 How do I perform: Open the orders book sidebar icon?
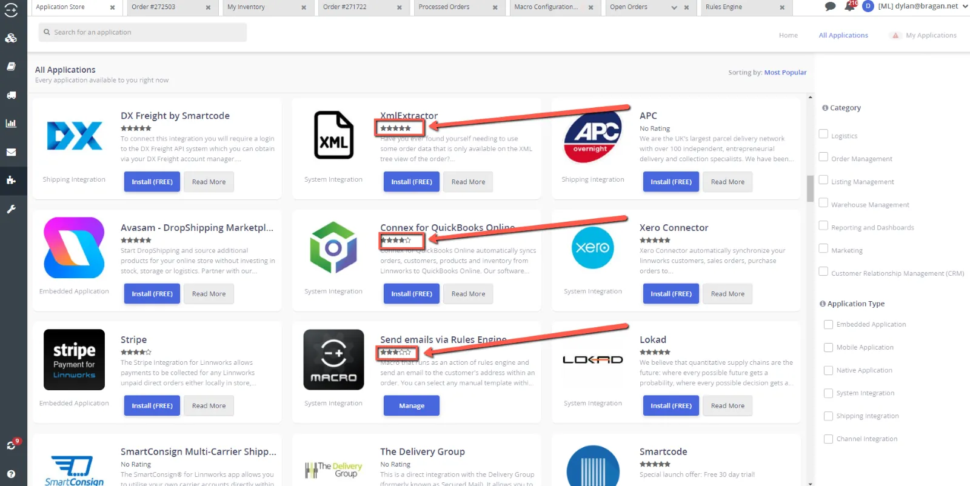click(x=11, y=67)
